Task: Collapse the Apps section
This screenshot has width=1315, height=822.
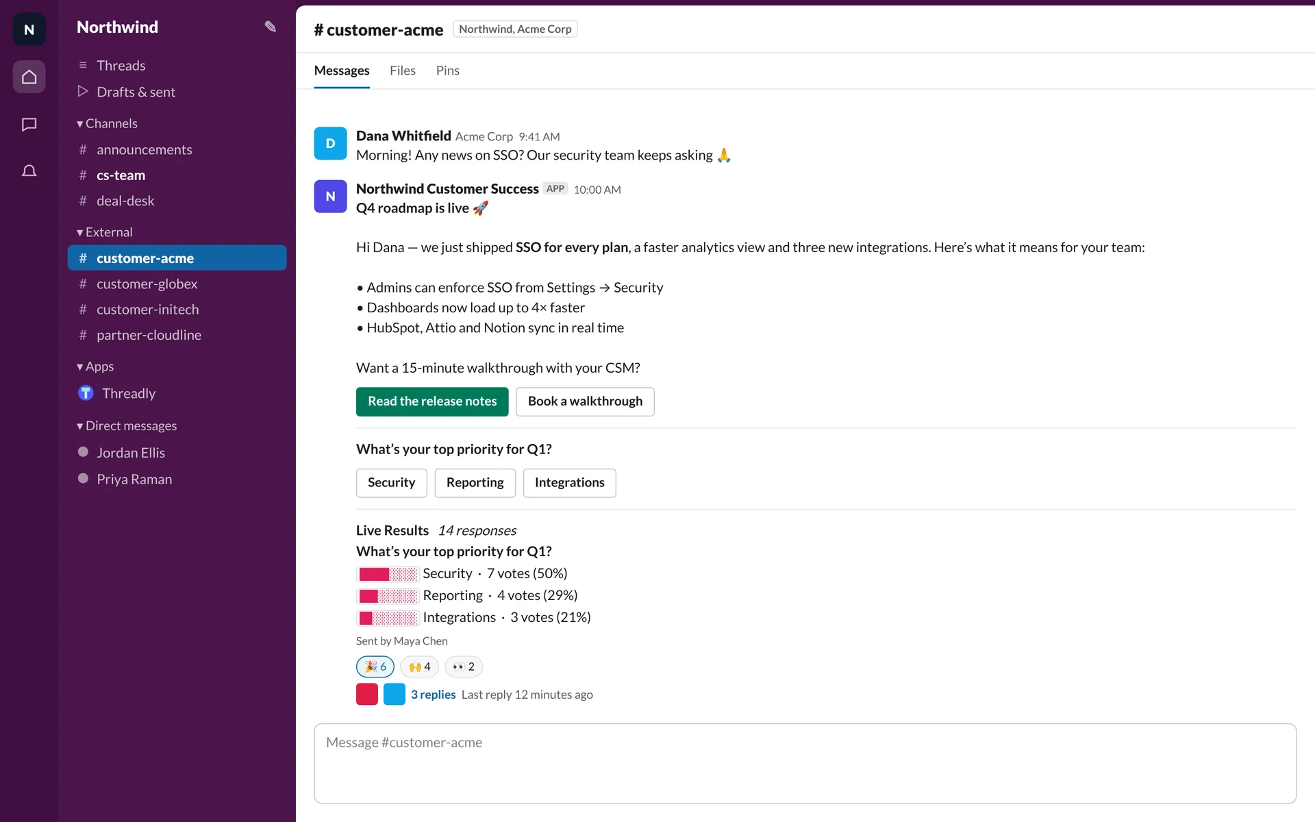Action: pos(95,366)
